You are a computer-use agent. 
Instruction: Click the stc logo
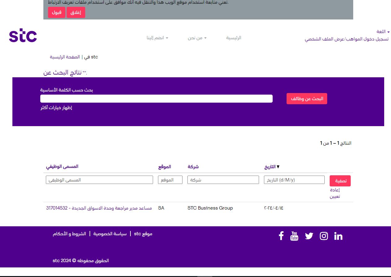23,35
